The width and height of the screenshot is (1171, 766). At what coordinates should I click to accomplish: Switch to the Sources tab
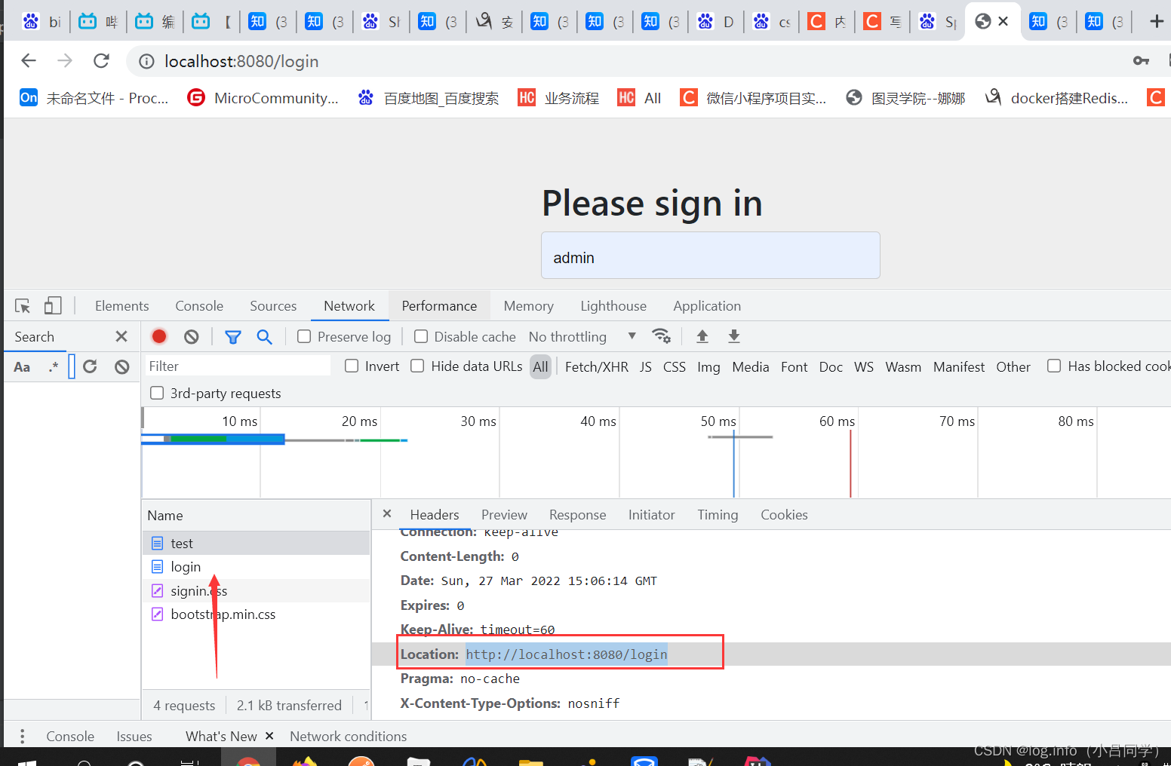click(273, 306)
